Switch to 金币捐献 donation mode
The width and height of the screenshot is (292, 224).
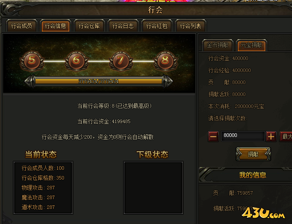tap(217, 45)
